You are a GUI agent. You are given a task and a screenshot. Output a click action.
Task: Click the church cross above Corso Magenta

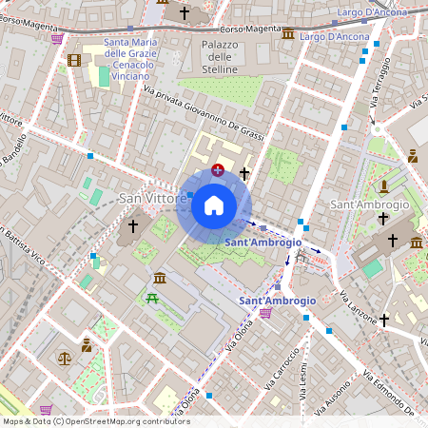pos(185,13)
